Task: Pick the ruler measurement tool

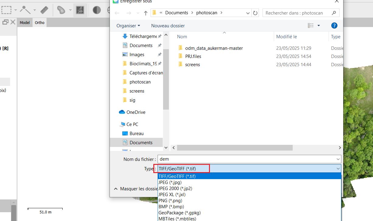Action: [x=44, y=10]
